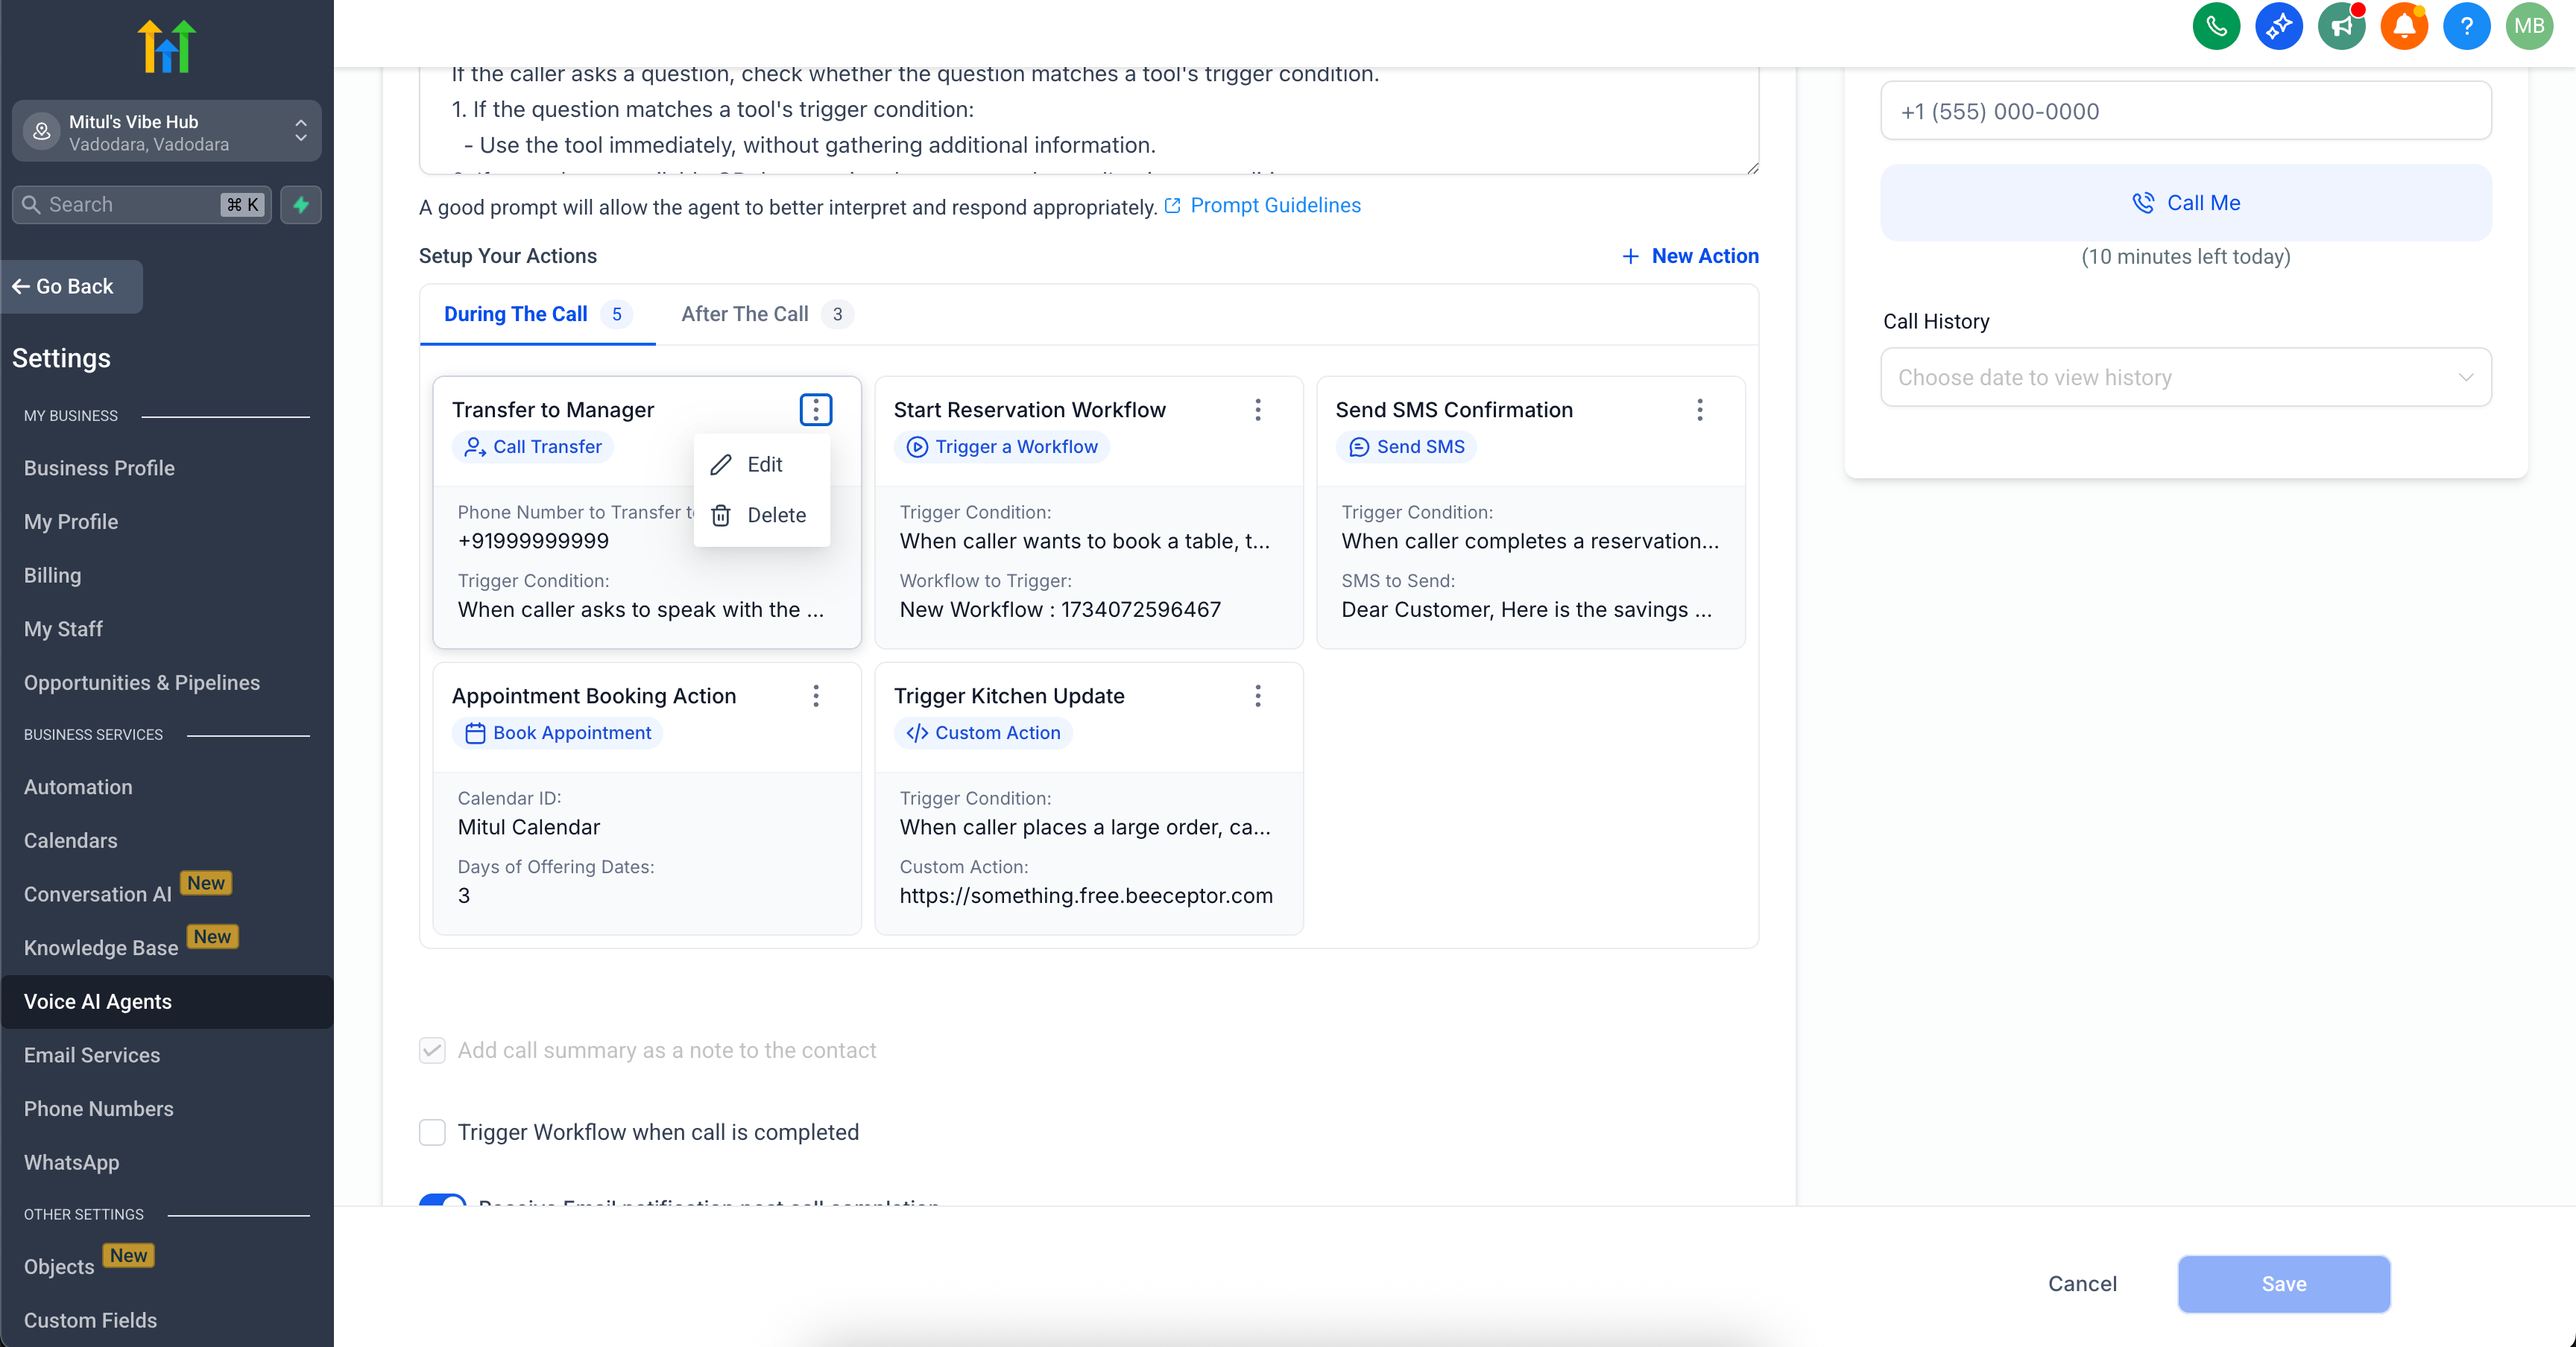Click the help question mark icon

click(2466, 27)
